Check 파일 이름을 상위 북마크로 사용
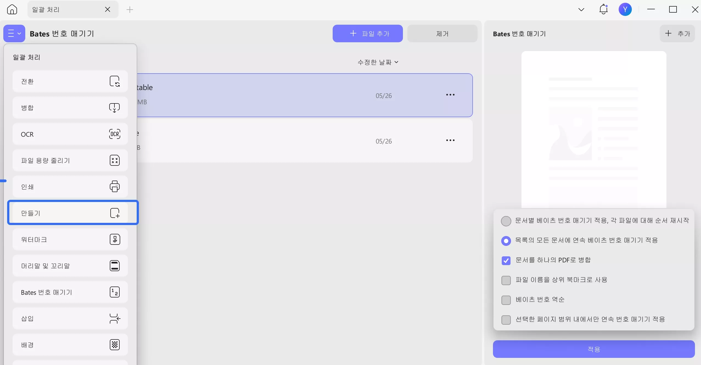The height and width of the screenshot is (365, 701). click(506, 280)
